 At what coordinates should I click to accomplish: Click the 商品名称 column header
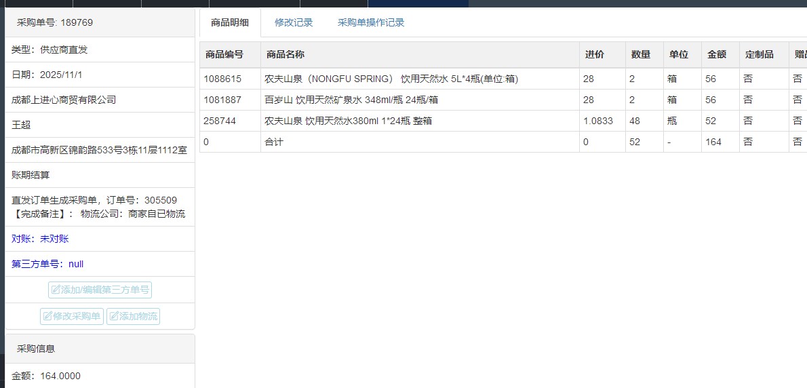tap(286, 54)
